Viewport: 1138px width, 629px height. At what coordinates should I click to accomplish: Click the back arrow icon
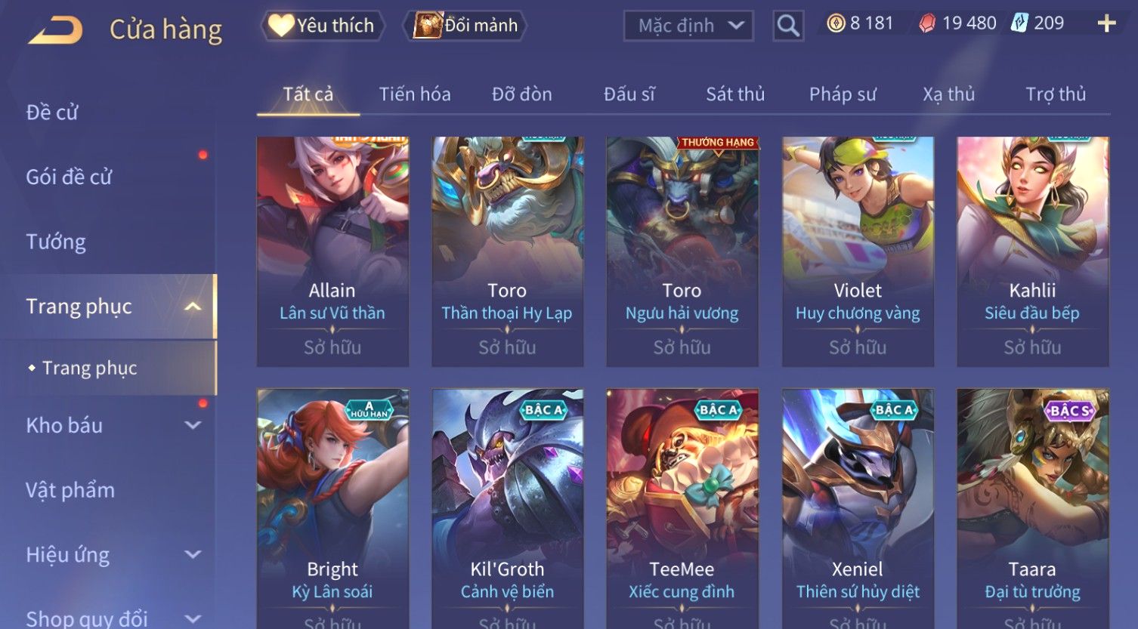pos(55,30)
